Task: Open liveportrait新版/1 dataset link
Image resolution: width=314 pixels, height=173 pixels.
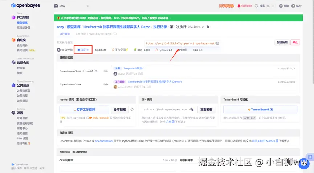Action: 134,68
